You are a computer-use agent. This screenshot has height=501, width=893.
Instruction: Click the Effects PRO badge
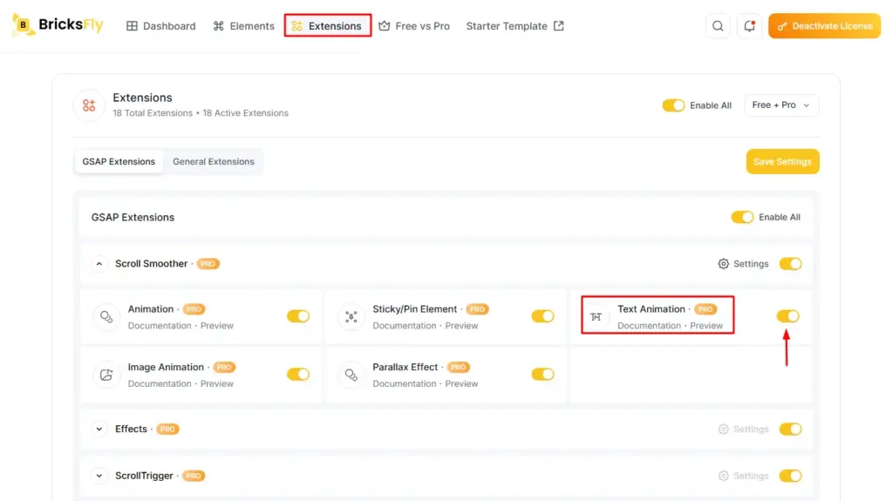167,429
